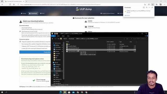This screenshot has height=94, width=167.
Task: Open a new tab in Edge
Action: tap(26, 1)
